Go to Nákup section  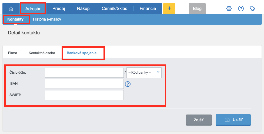coord(83,8)
